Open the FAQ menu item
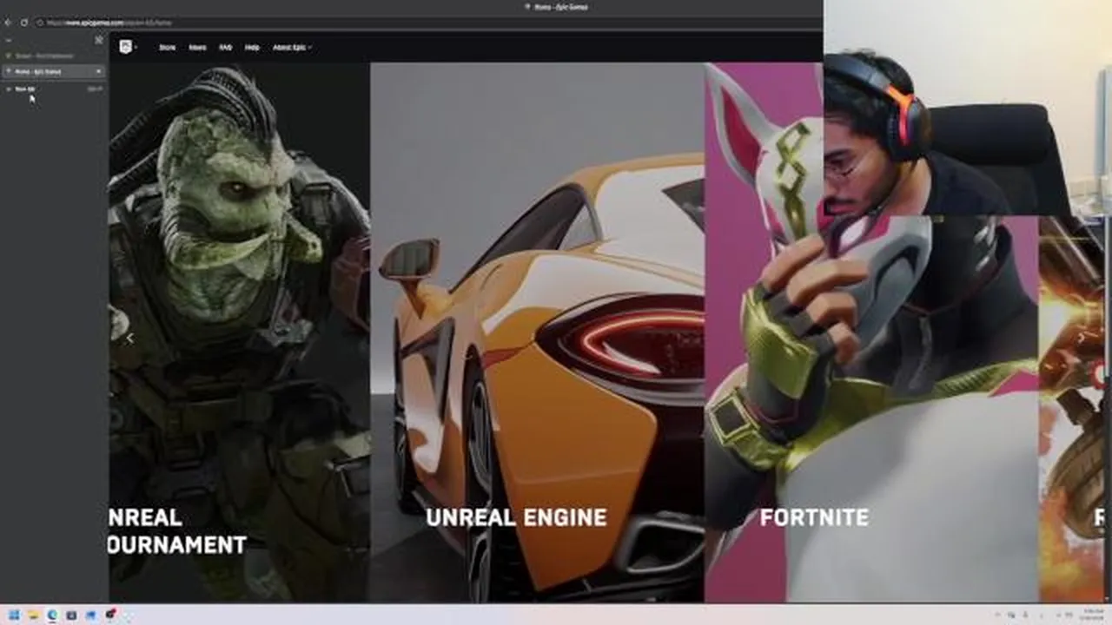 coord(226,47)
